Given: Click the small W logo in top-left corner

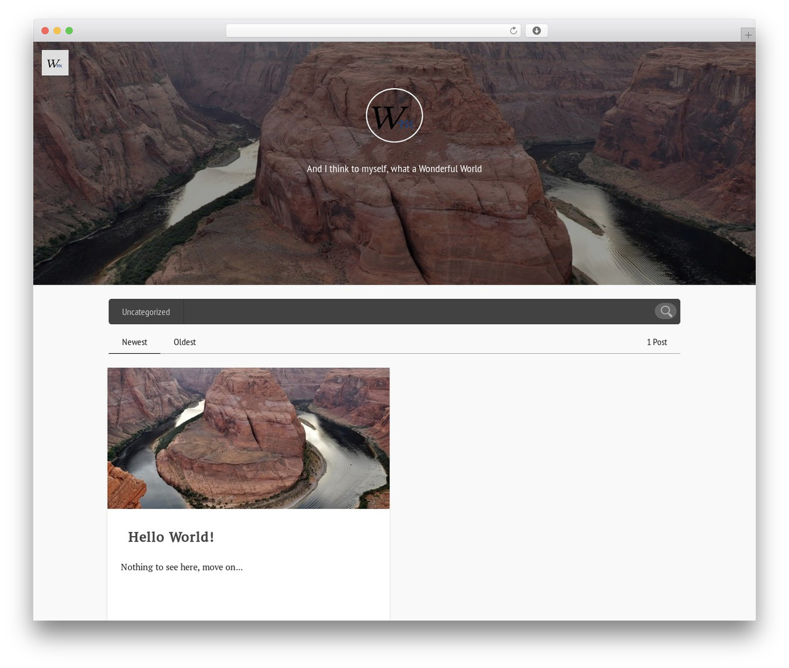Looking at the screenshot, I should (x=55, y=63).
